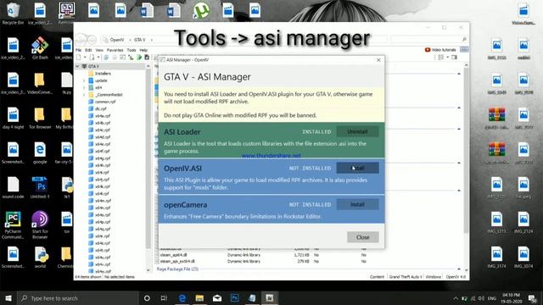Expand the arrow after OpenIV breadcrumb
Viewport: 543px width, 305px height.
(129, 40)
